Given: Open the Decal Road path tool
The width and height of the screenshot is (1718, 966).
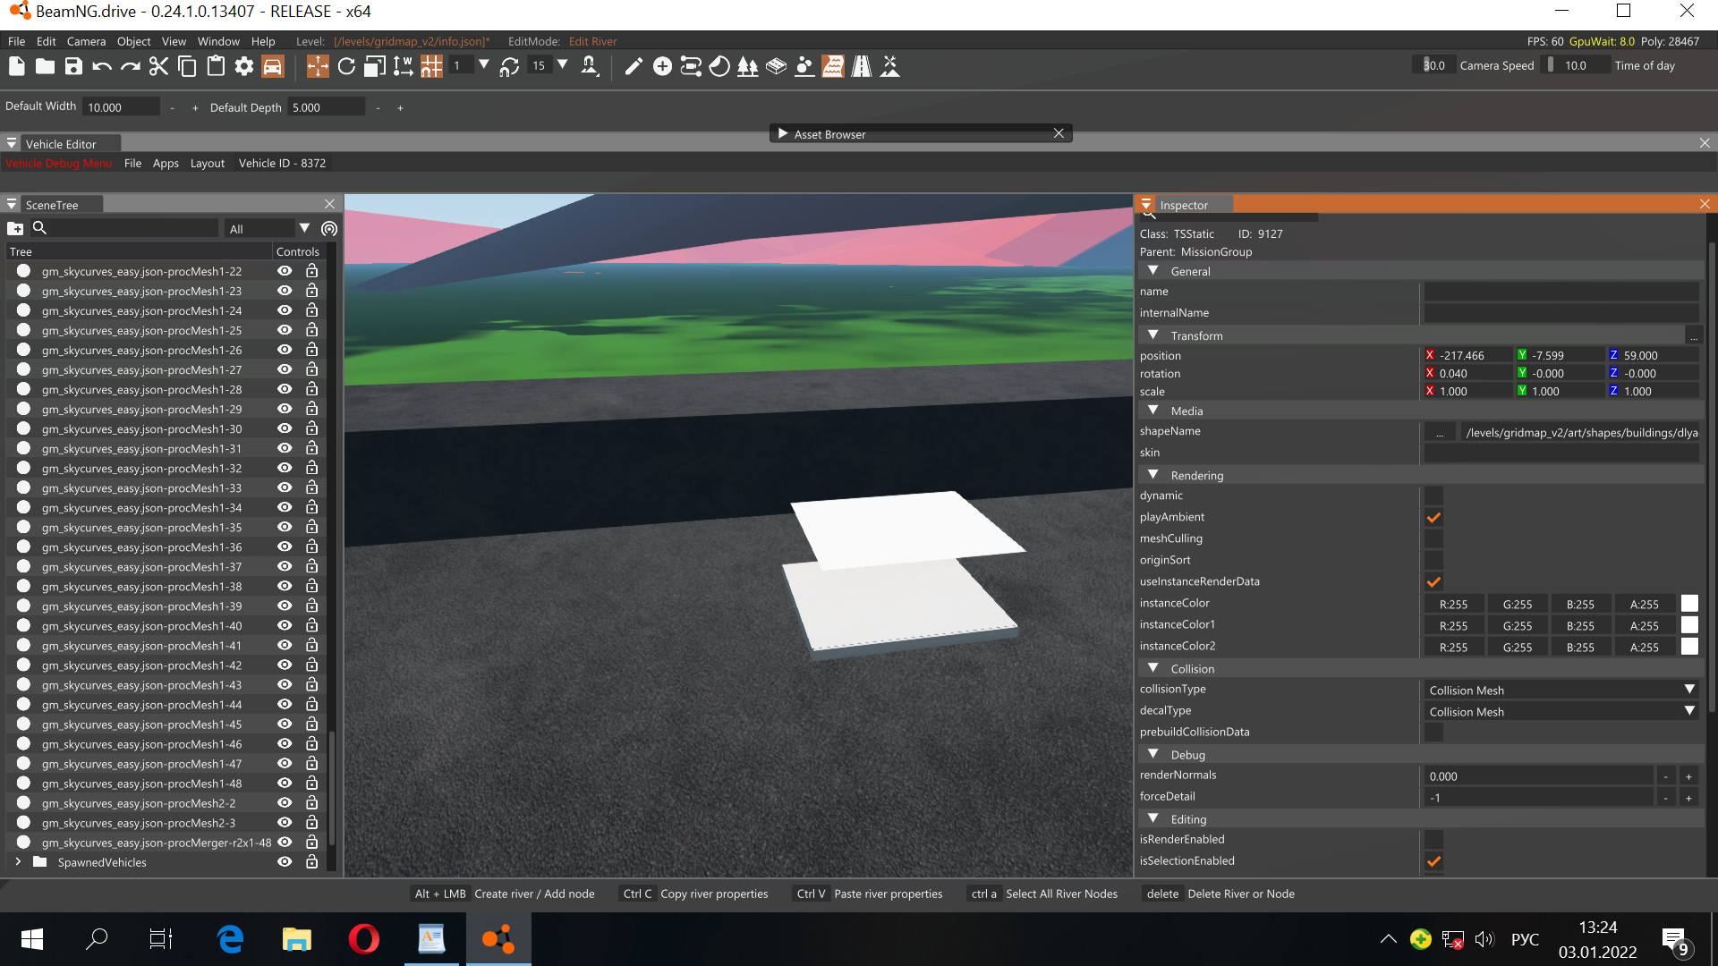Looking at the screenshot, I should coord(691,66).
